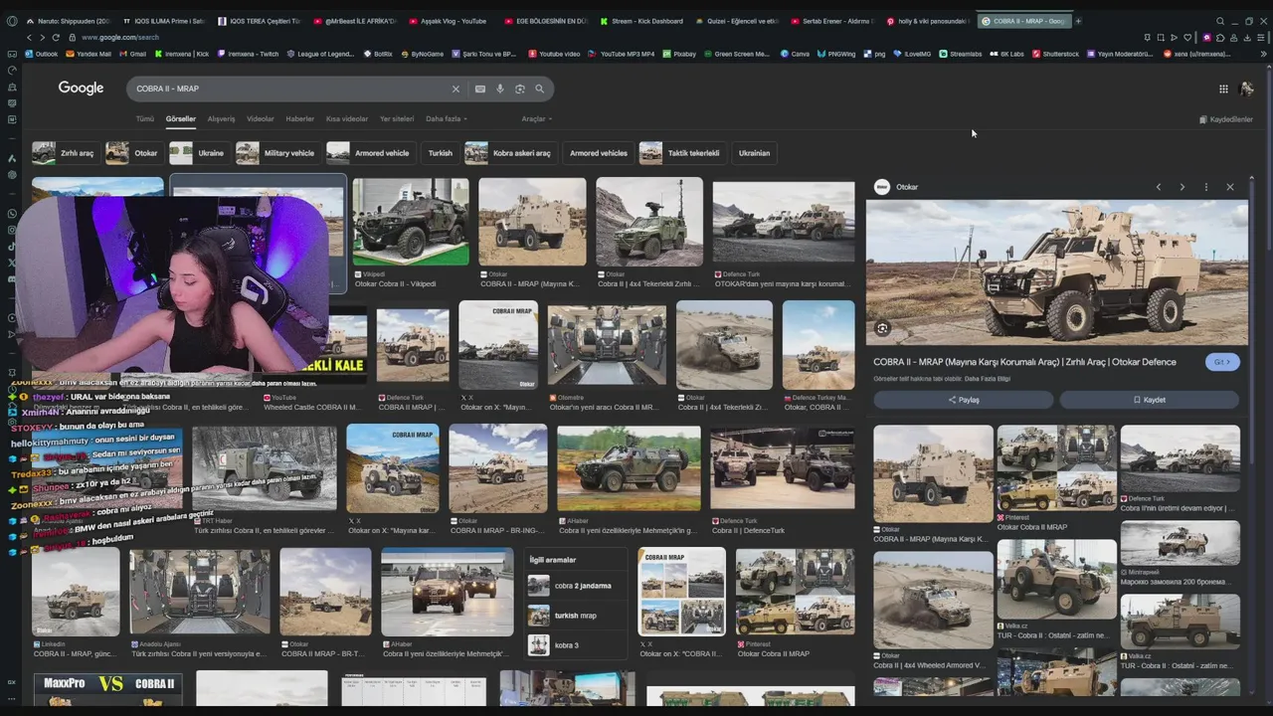Open the large Cobra II preview image
The width and height of the screenshot is (1273, 716).
(1056, 272)
